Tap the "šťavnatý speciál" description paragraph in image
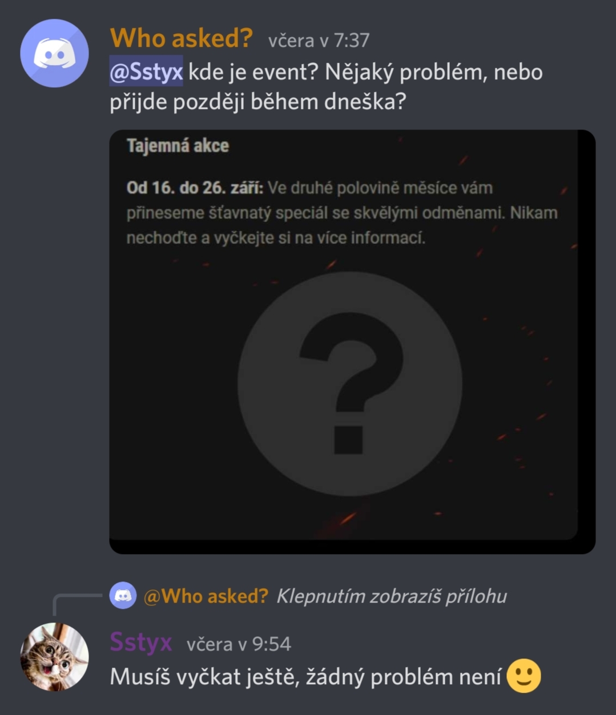The width and height of the screenshot is (616, 715). point(342,213)
